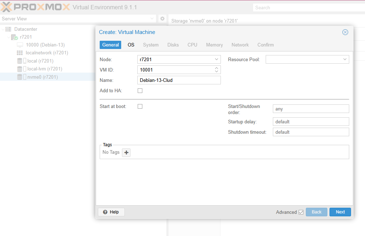The width and height of the screenshot is (365, 236).
Task: Click the Next button
Action: pyautogui.click(x=340, y=212)
